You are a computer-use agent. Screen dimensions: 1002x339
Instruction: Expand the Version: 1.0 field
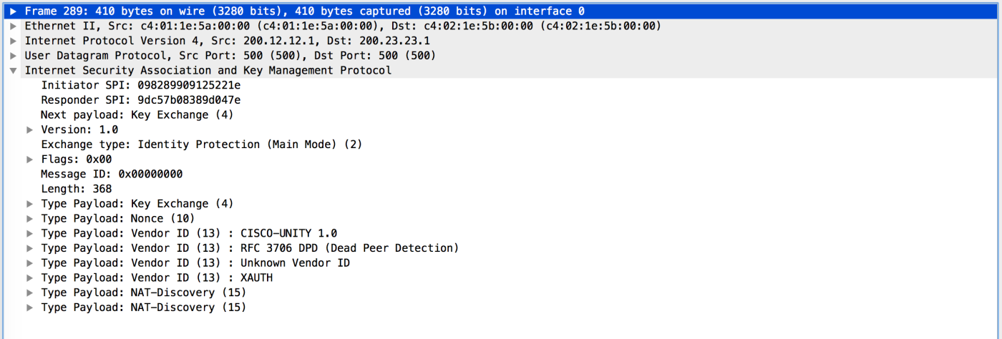click(30, 129)
